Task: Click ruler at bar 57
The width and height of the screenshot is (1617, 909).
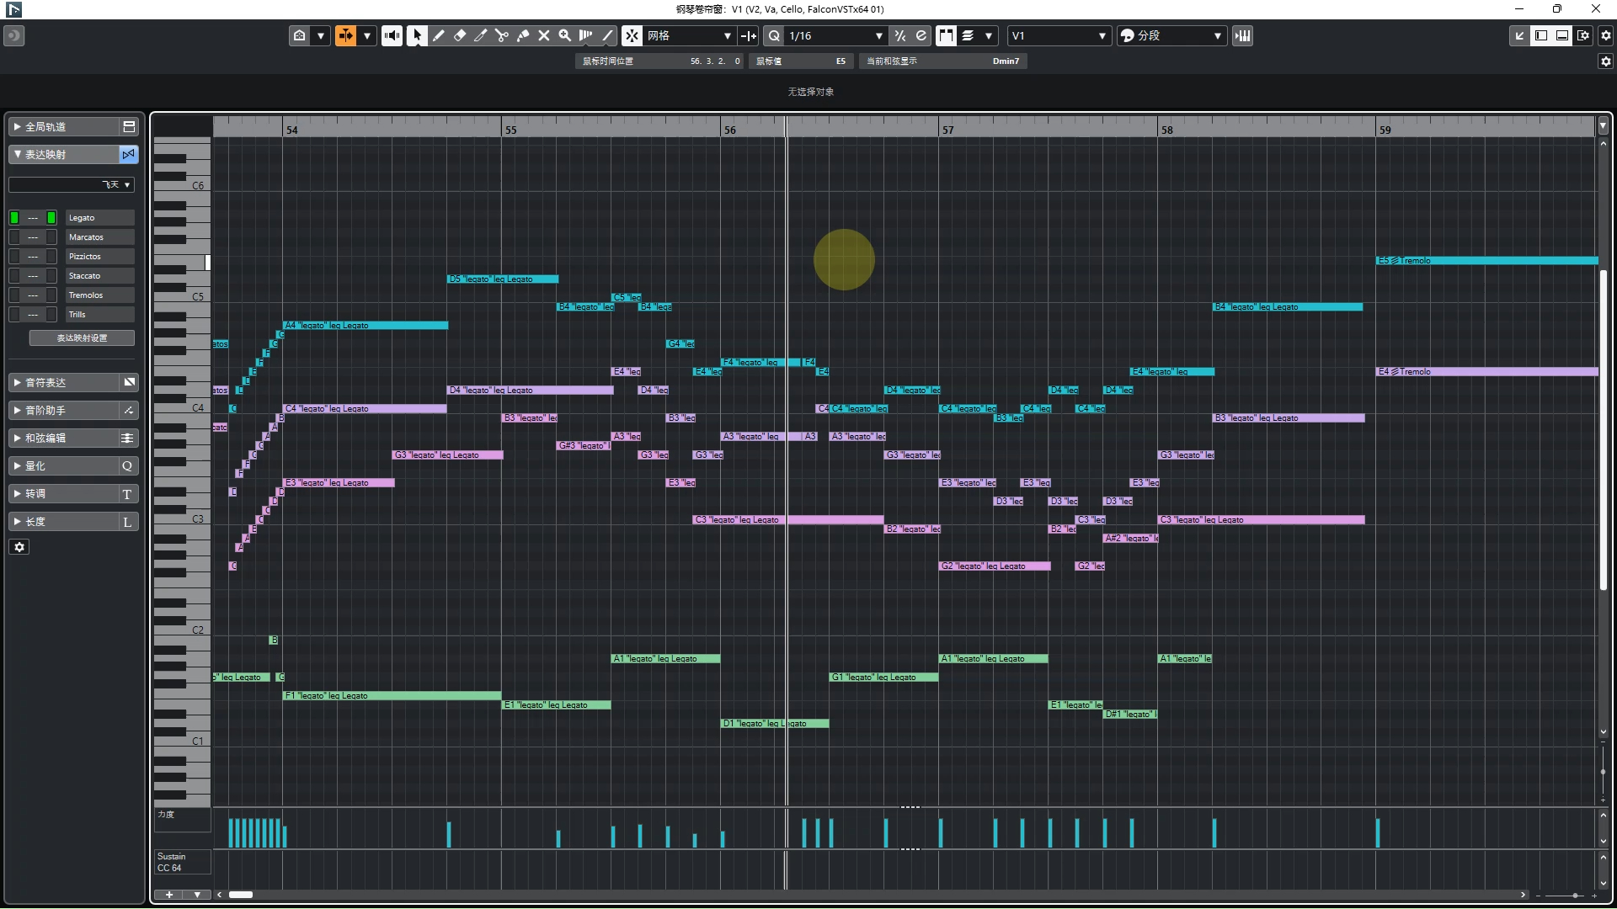Action: 947,130
